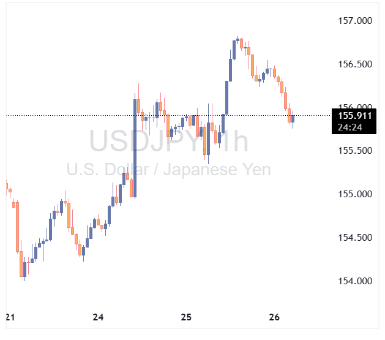This screenshot has width=385, height=340.
Task: Click the U.S. Dollar / Japanese Yen description
Action: pos(168,169)
